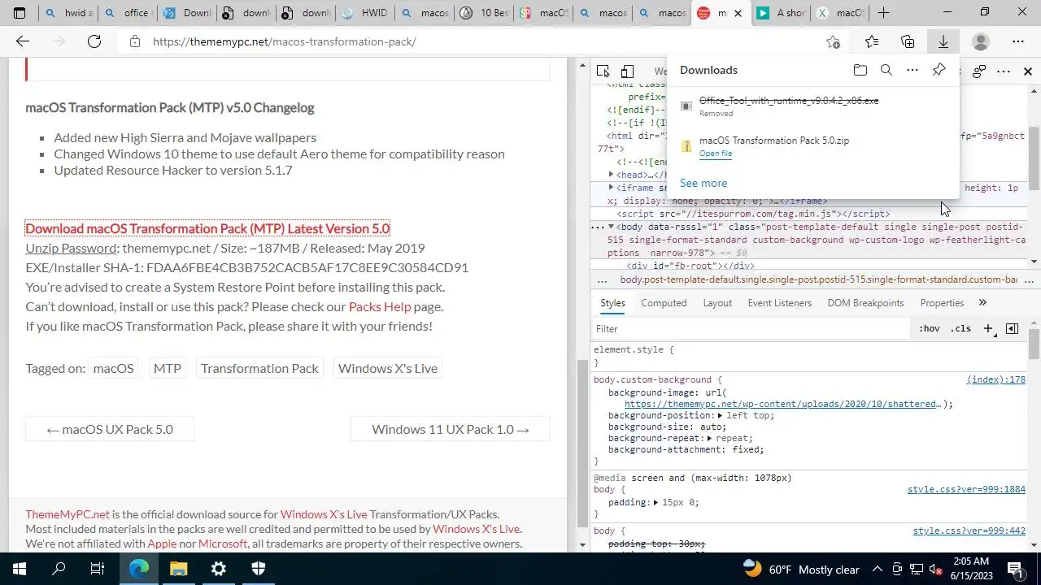The width and height of the screenshot is (1041, 585).
Task: Click breadcrumb right ellipsis in DevTools
Action: (x=1028, y=280)
